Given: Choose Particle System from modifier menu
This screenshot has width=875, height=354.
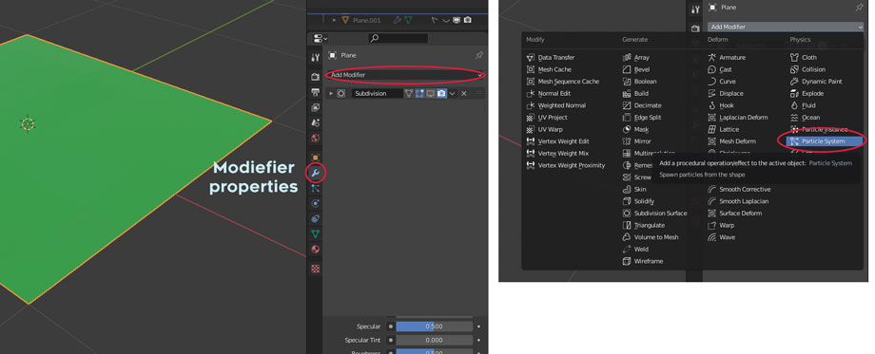Looking at the screenshot, I should 824,141.
